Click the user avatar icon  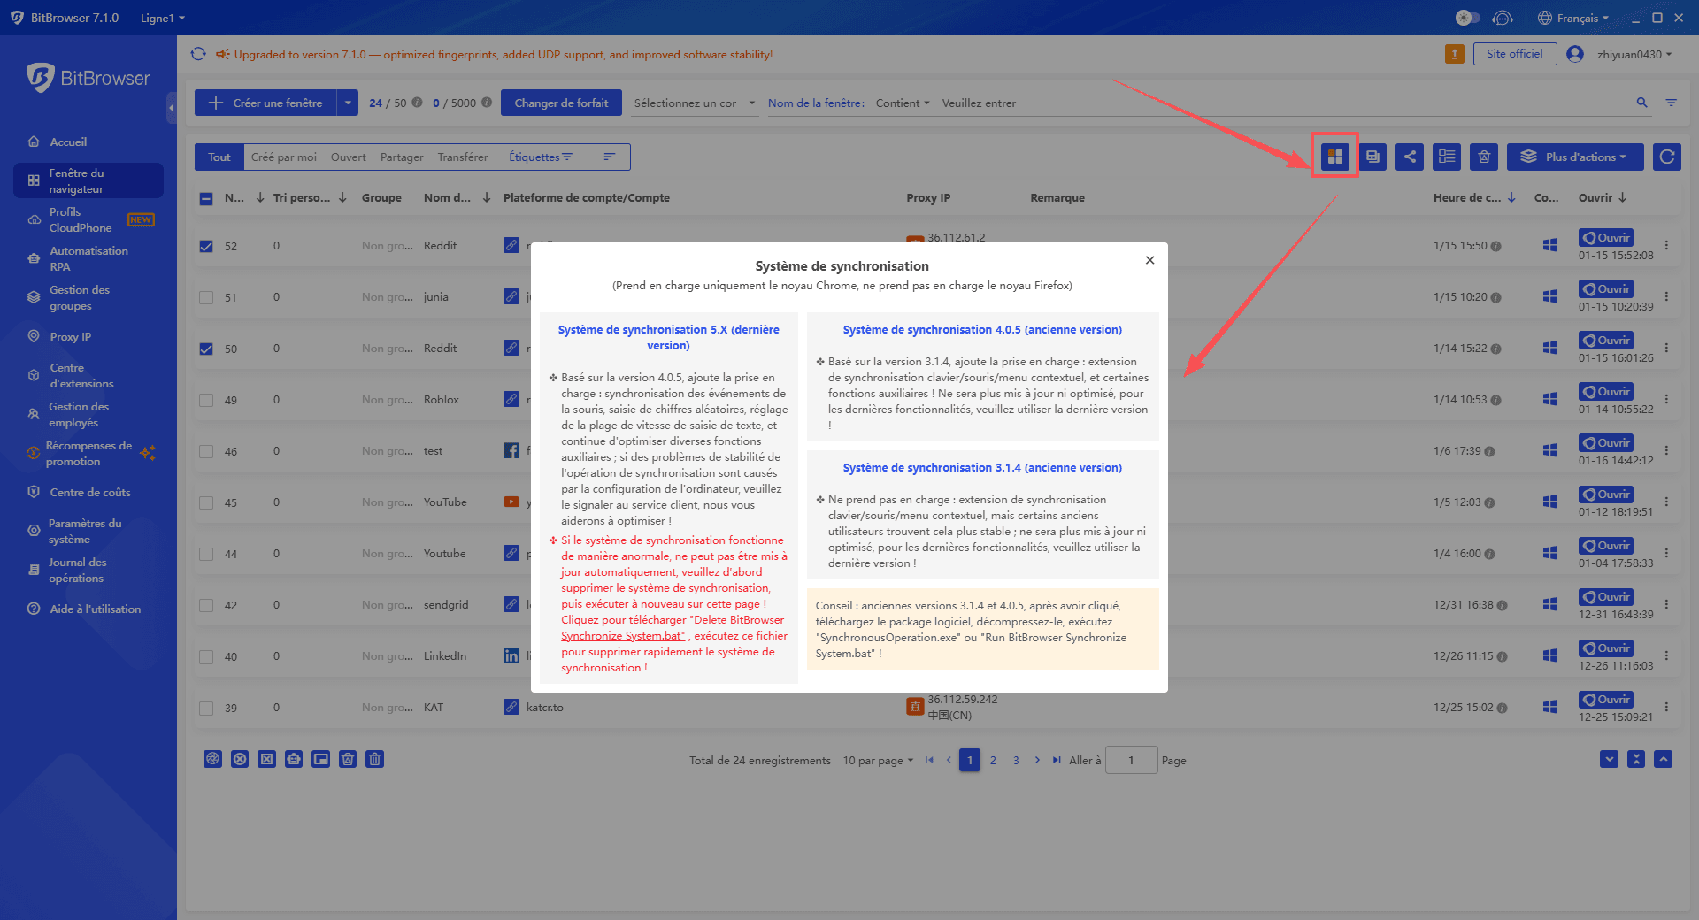point(1575,54)
